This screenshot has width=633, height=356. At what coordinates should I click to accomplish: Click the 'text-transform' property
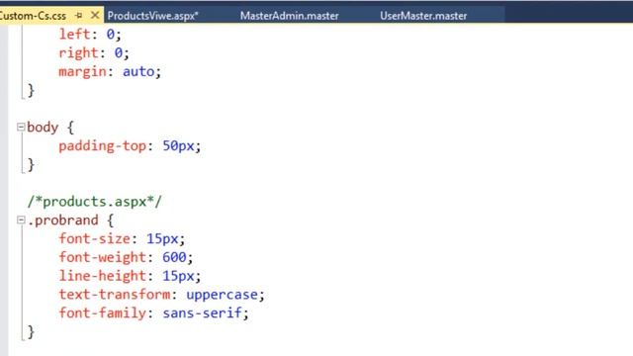[115, 295]
